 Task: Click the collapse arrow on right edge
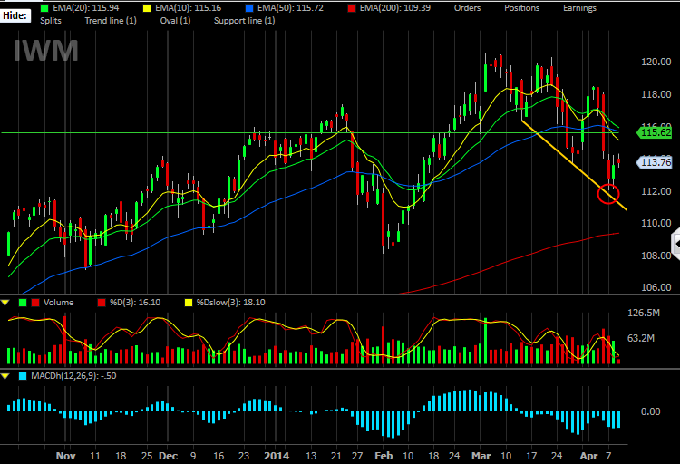pos(676,245)
